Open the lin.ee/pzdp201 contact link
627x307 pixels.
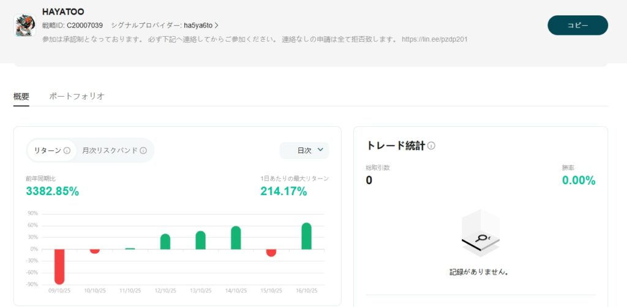[435, 39]
